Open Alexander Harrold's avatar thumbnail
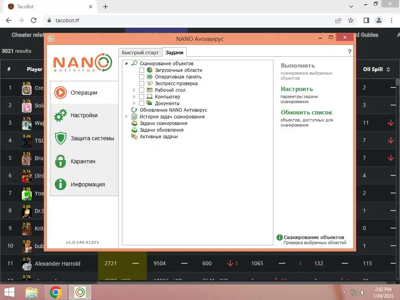The width and height of the screenshot is (400, 300). pyautogui.click(x=27, y=265)
